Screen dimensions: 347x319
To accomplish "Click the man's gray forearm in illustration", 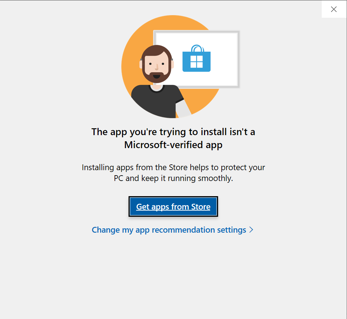I will [183, 108].
